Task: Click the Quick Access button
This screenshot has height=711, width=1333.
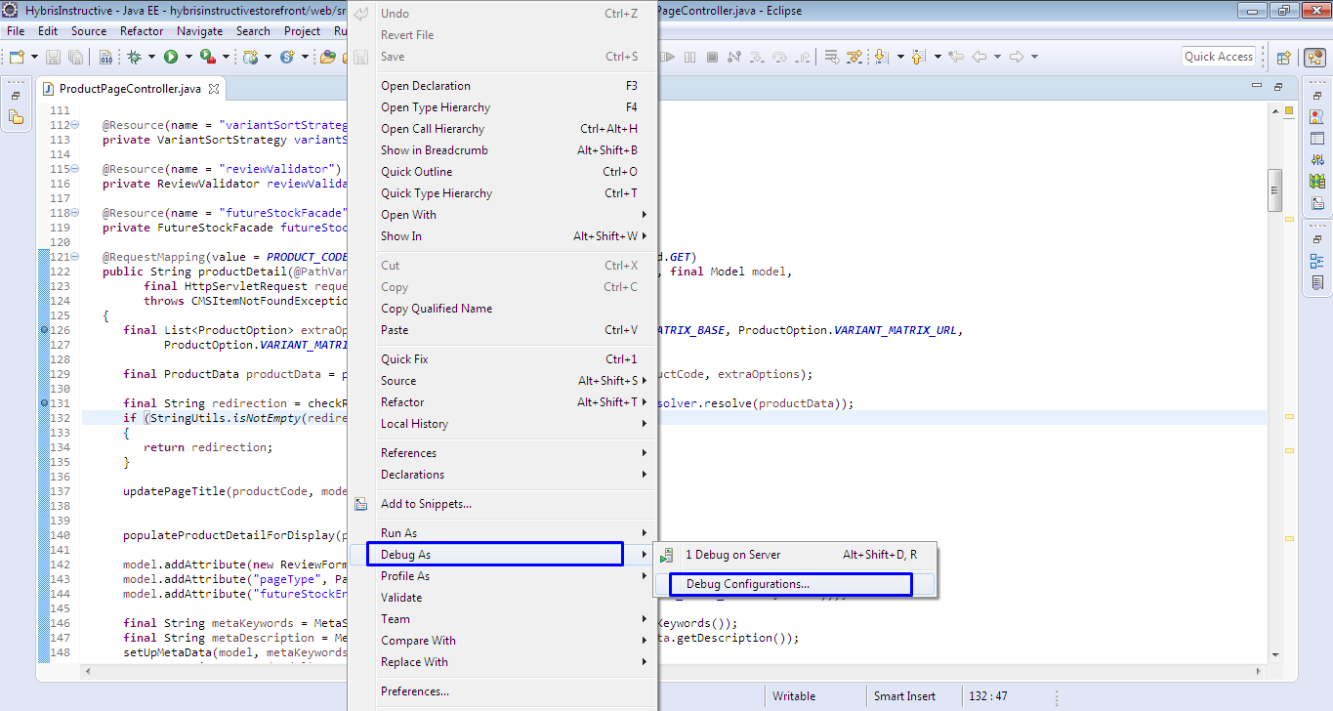Action: (x=1218, y=56)
